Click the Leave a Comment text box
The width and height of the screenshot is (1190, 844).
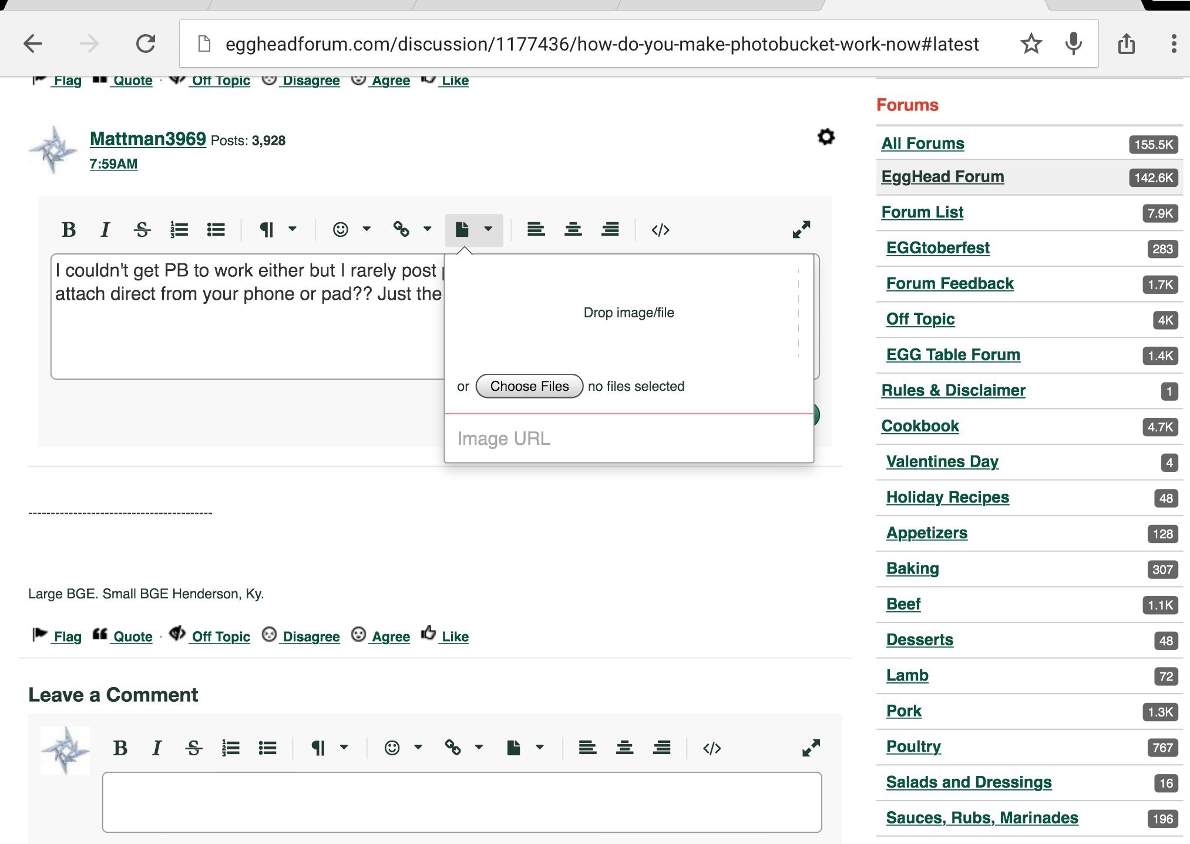(462, 802)
